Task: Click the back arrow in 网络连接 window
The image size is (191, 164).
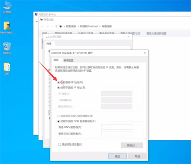Action: coord(42,26)
